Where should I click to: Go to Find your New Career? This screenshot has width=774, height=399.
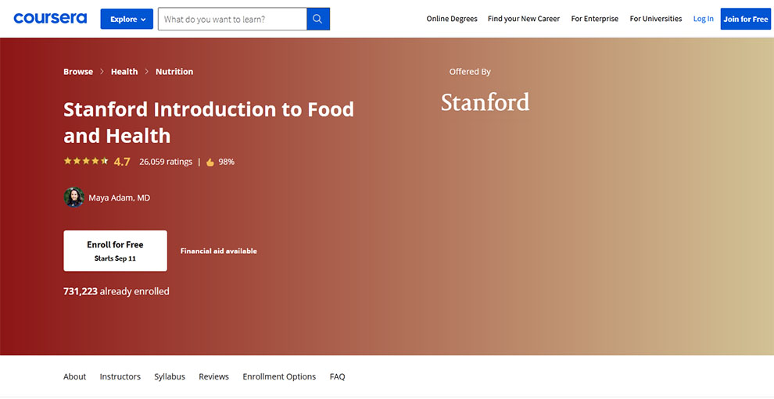[x=524, y=19]
